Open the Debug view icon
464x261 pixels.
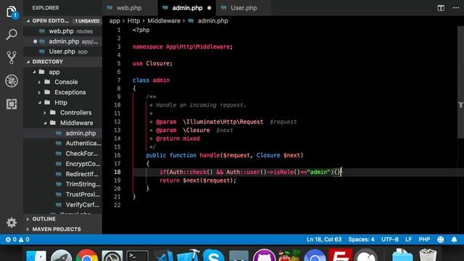click(x=12, y=80)
